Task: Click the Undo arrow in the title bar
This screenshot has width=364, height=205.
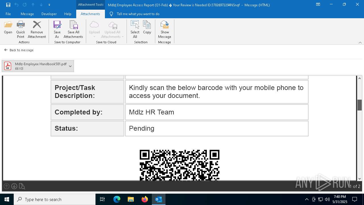Action: pos(16,5)
